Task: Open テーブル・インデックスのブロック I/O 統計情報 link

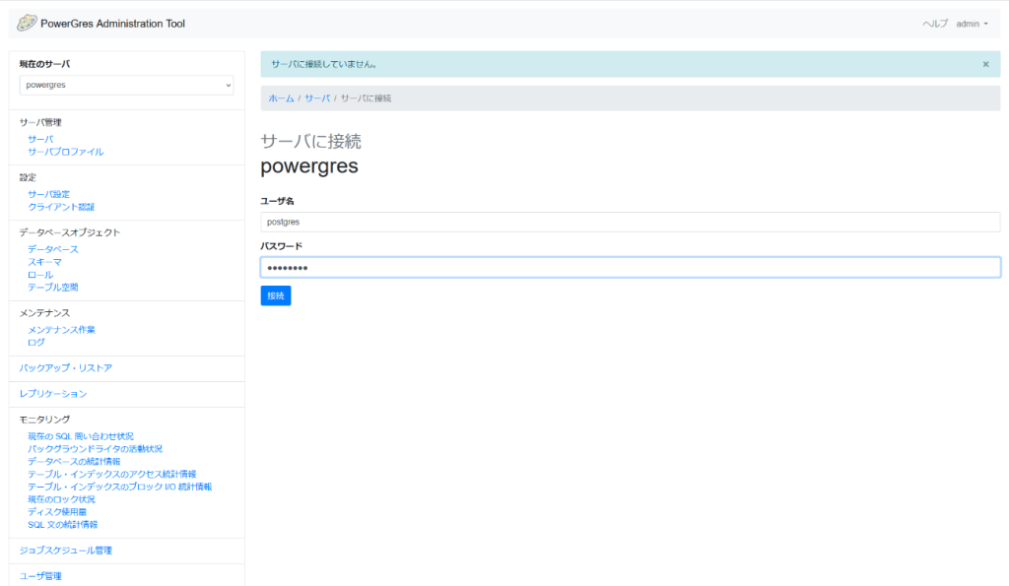Action: [x=119, y=487]
